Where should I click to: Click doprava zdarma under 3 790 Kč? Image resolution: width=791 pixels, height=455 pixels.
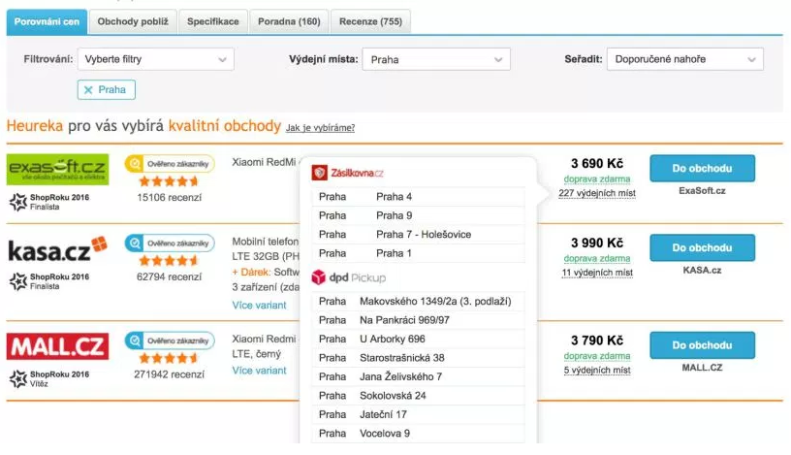(597, 355)
